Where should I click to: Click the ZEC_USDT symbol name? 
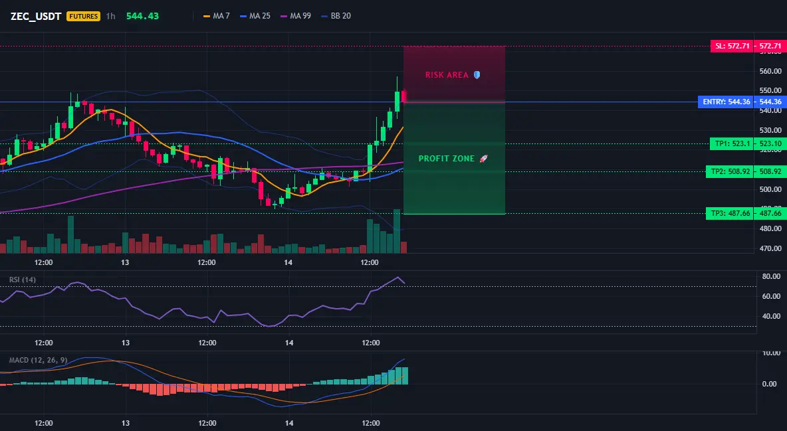point(36,16)
